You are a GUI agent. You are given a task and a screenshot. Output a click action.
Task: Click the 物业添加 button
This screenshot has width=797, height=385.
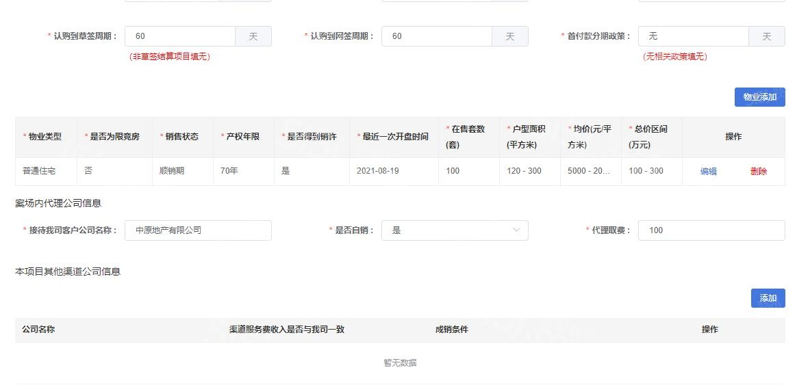759,97
